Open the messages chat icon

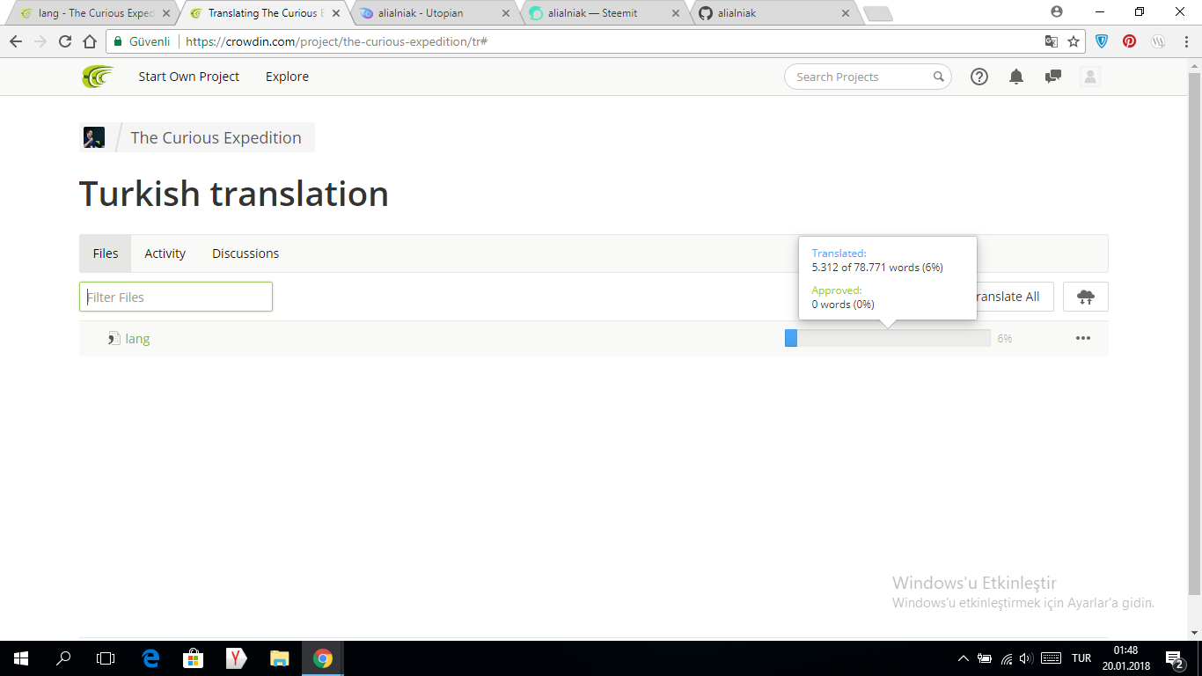click(1052, 77)
